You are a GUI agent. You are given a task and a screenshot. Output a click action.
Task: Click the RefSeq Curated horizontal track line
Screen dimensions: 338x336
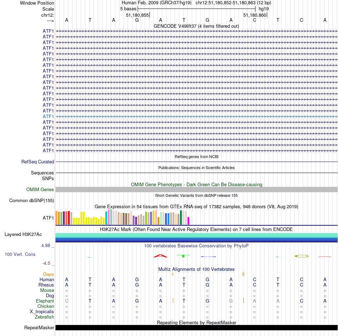pos(196,162)
